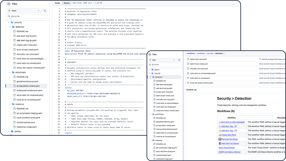The height and width of the screenshot is (161, 286).
Task: Open ad-automated-triaging.yaml in the left window's tree
Action: tap(29, 113)
